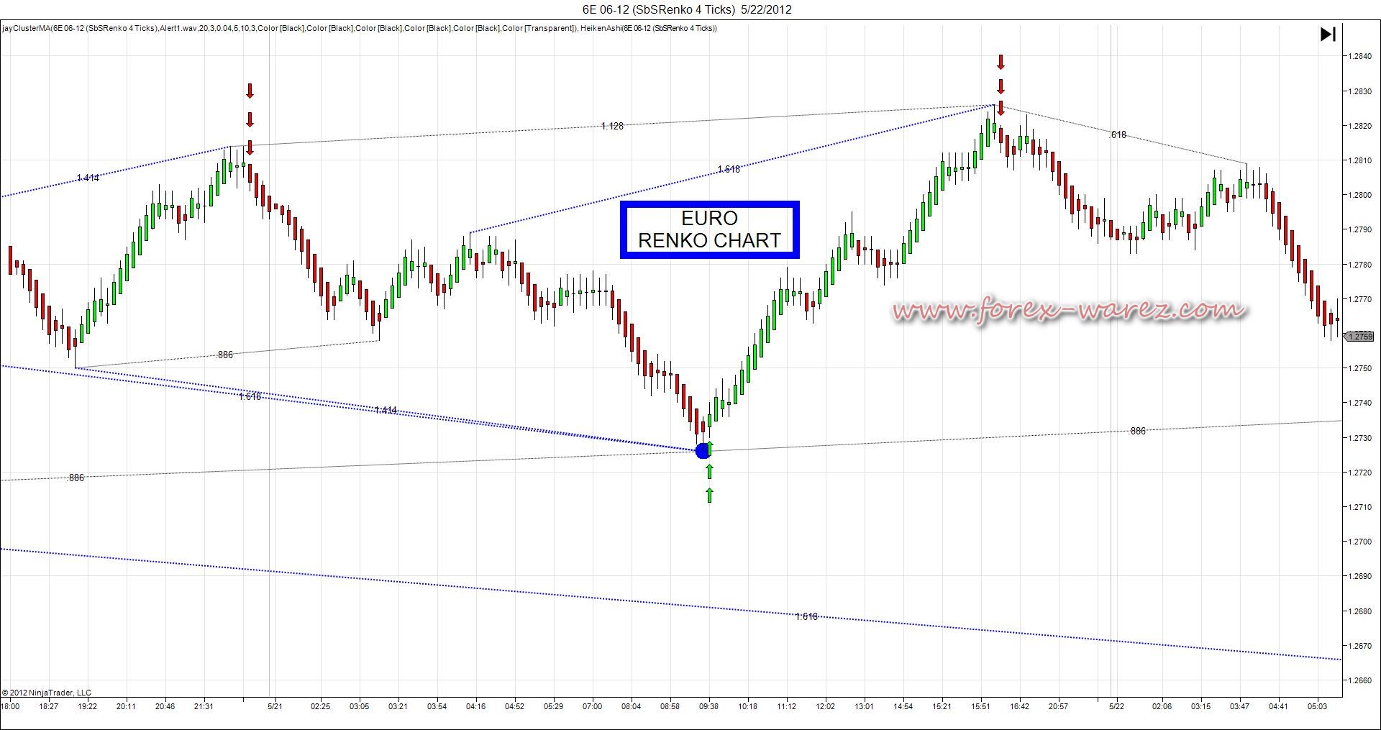Select the EURO RENKO CHART text box
The width and height of the screenshot is (1381, 730).
coord(709,229)
